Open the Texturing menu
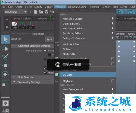This screenshot has width=136, height=113. 94,7
